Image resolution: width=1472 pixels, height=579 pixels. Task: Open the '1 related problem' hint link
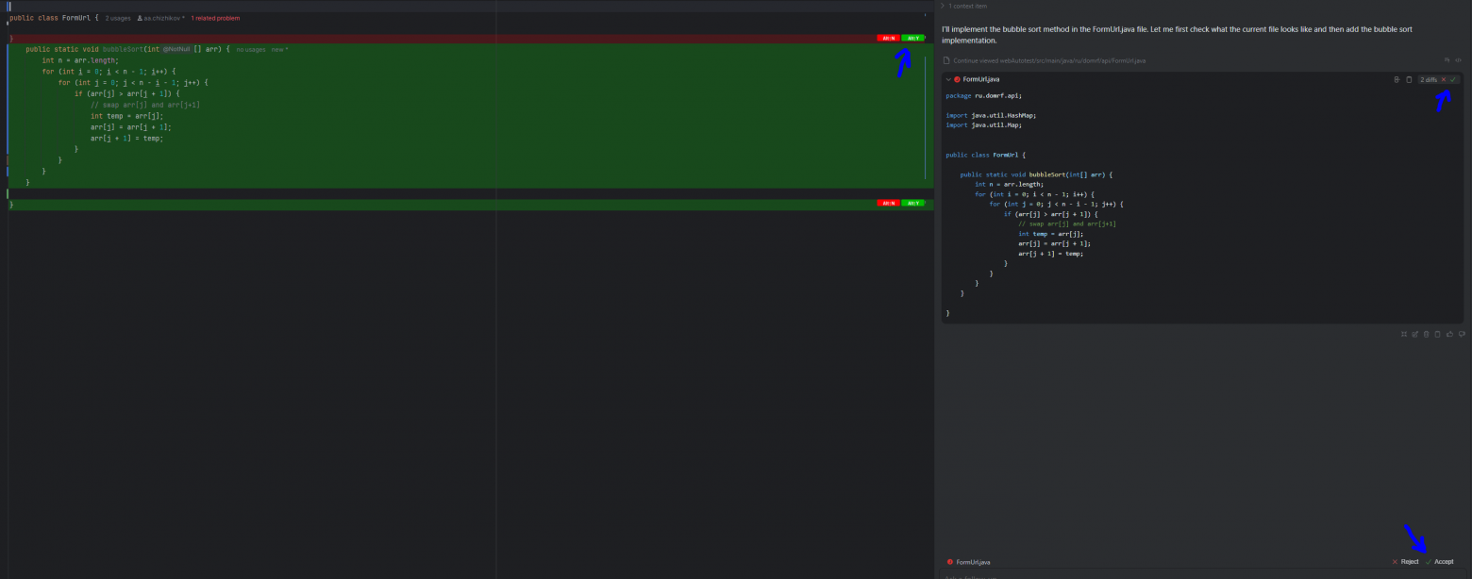(x=215, y=18)
